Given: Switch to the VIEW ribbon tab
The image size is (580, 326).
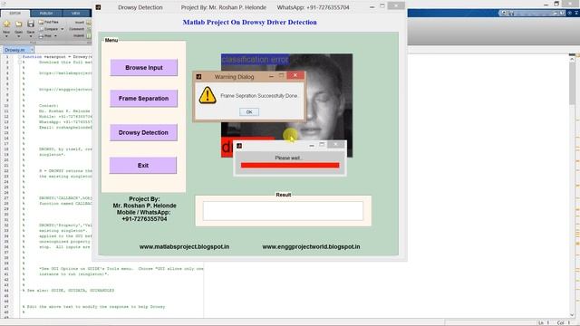Looking at the screenshot, I should point(76,14).
